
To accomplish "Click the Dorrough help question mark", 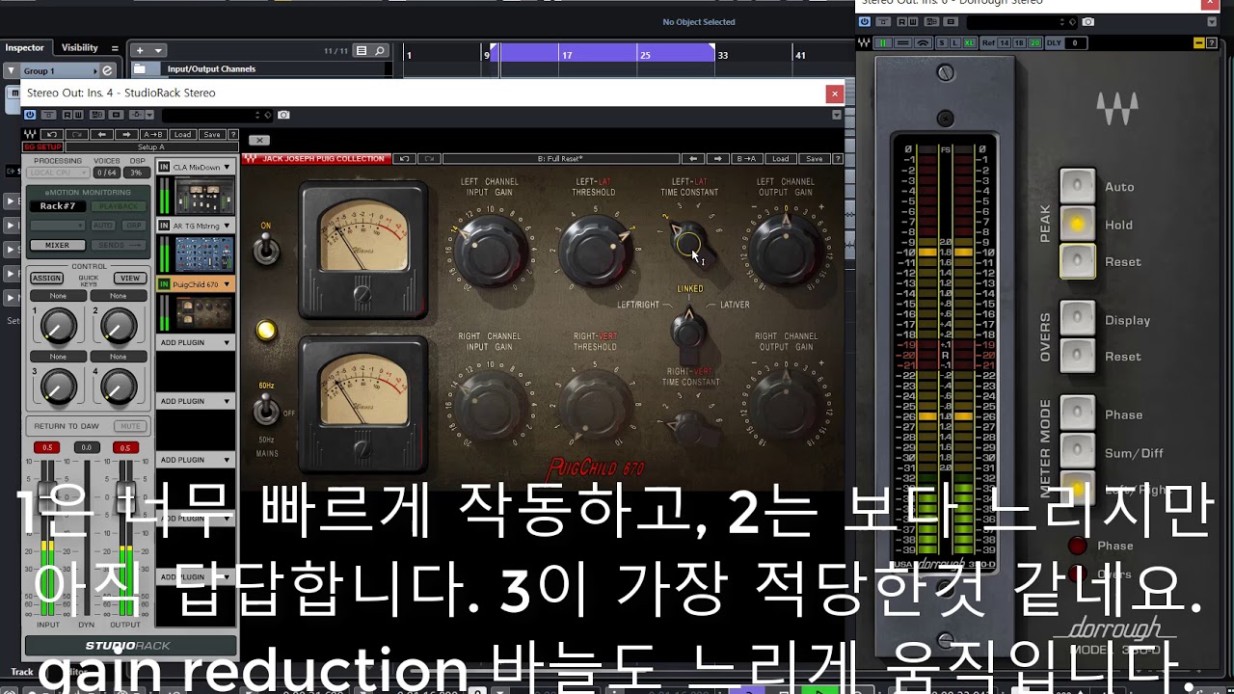I will (x=1212, y=42).
